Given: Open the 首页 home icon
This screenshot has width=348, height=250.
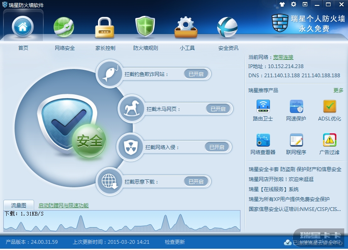Looking at the screenshot, I should [23, 27].
